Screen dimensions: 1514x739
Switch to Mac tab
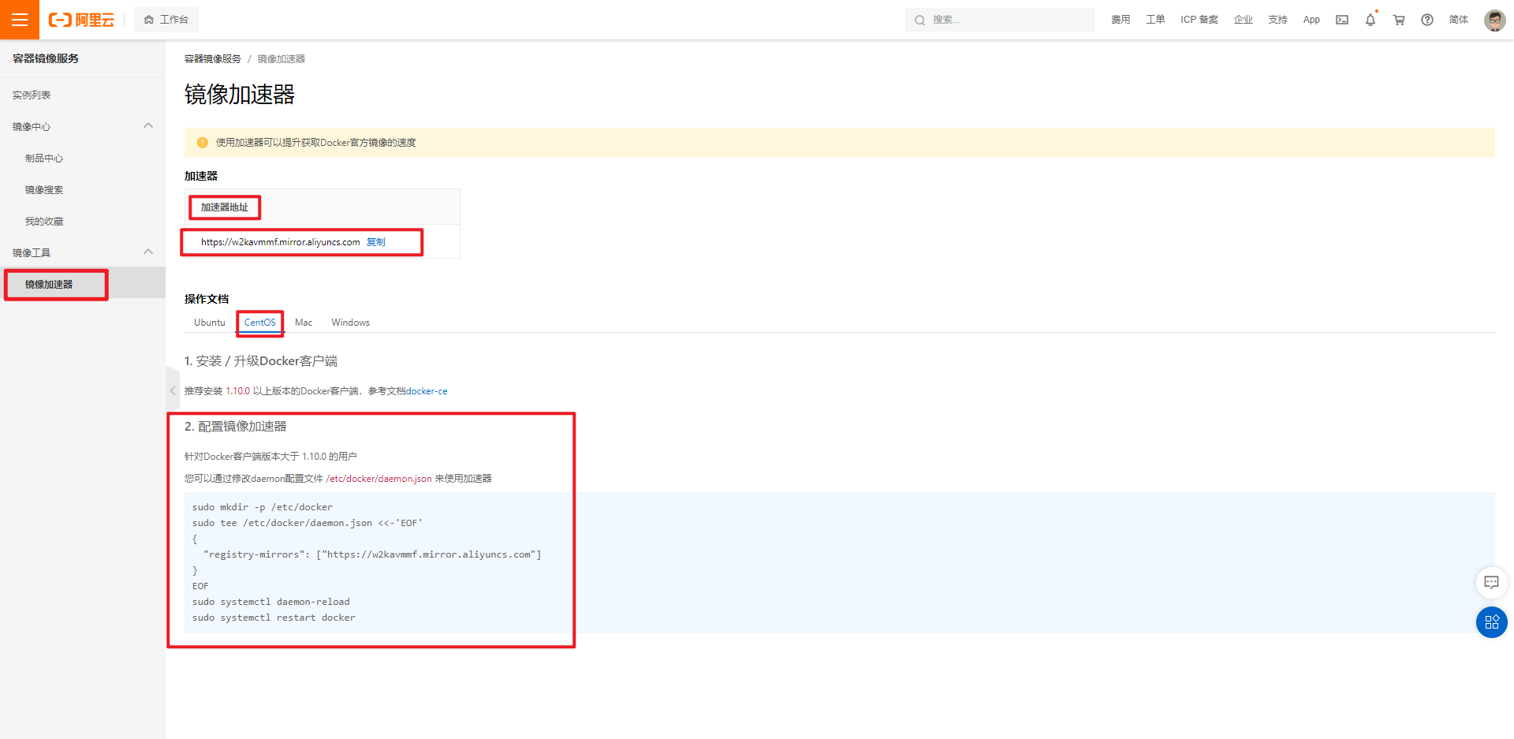click(304, 323)
